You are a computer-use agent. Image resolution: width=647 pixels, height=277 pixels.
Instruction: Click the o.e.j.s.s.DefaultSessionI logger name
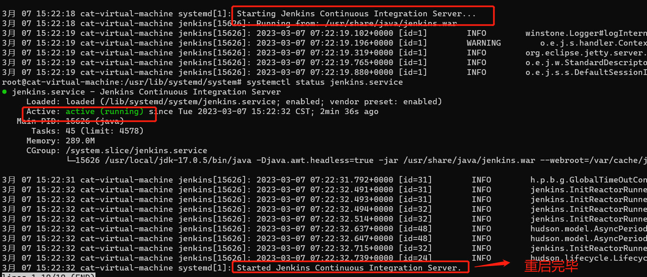click(586, 73)
